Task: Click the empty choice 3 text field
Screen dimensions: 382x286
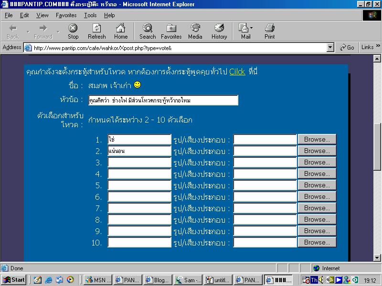Action: tap(139, 162)
